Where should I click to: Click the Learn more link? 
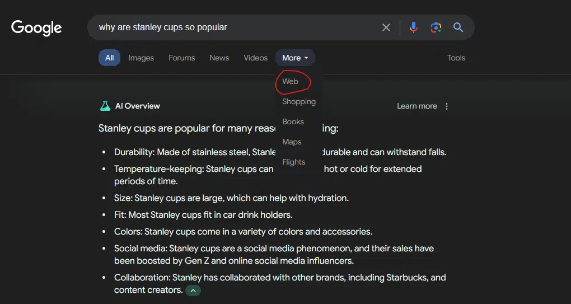417,106
